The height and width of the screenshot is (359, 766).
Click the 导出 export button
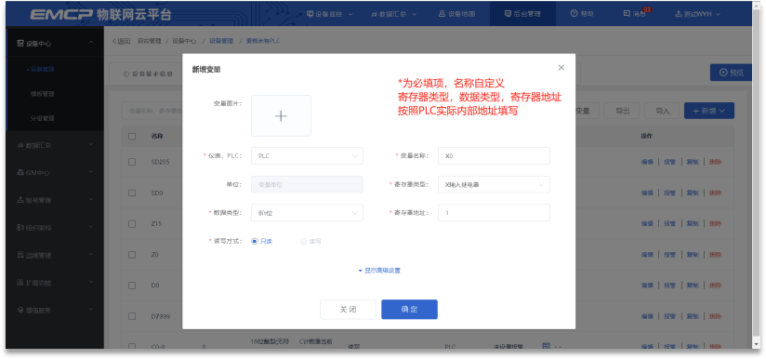click(x=622, y=111)
